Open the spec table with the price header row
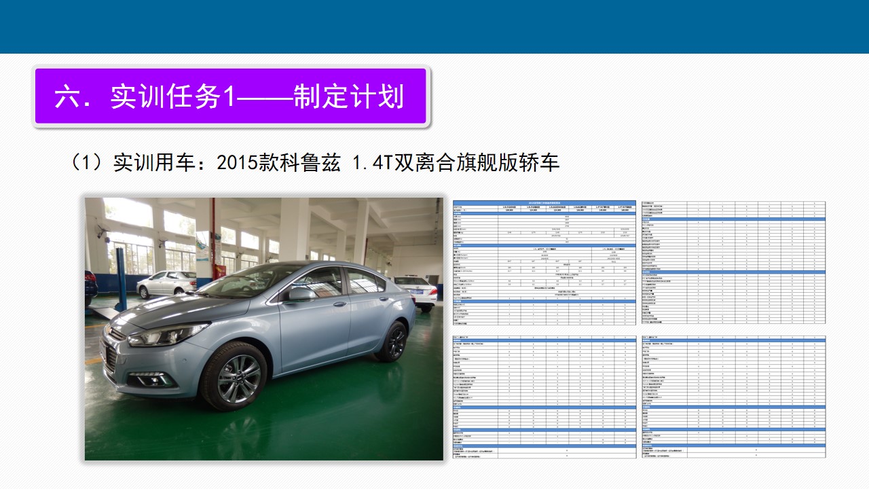 tap(544, 263)
